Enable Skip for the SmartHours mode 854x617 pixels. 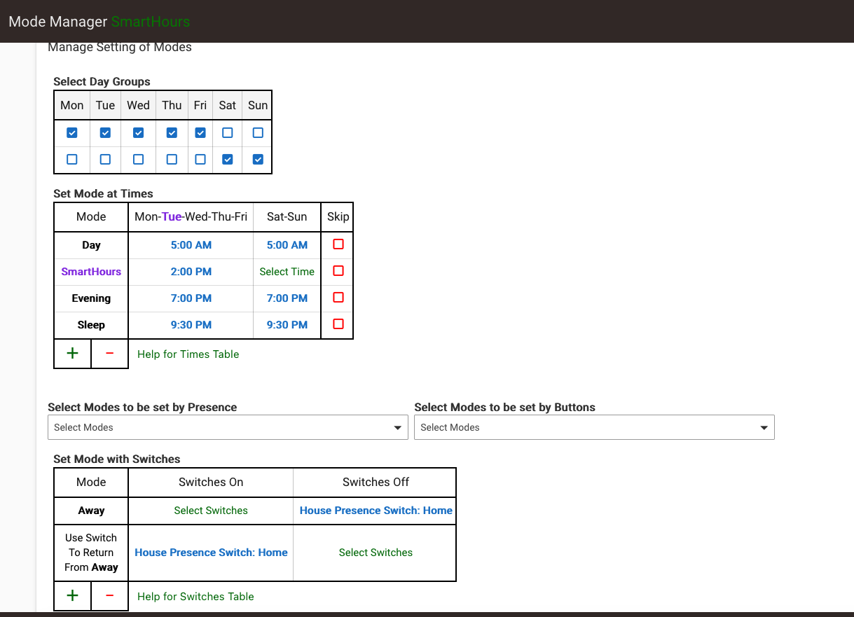338,270
